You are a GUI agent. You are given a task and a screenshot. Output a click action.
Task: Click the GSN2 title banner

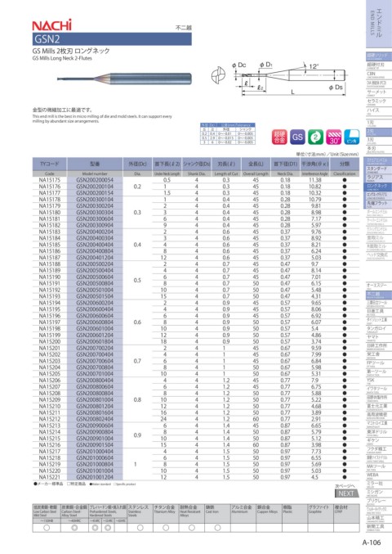112,38
